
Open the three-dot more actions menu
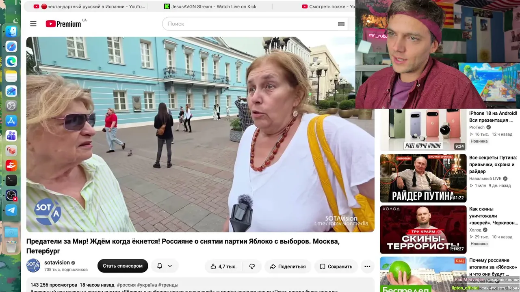tap(367, 266)
